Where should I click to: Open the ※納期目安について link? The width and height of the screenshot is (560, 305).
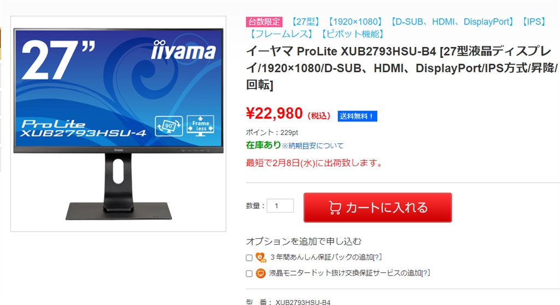coord(312,146)
